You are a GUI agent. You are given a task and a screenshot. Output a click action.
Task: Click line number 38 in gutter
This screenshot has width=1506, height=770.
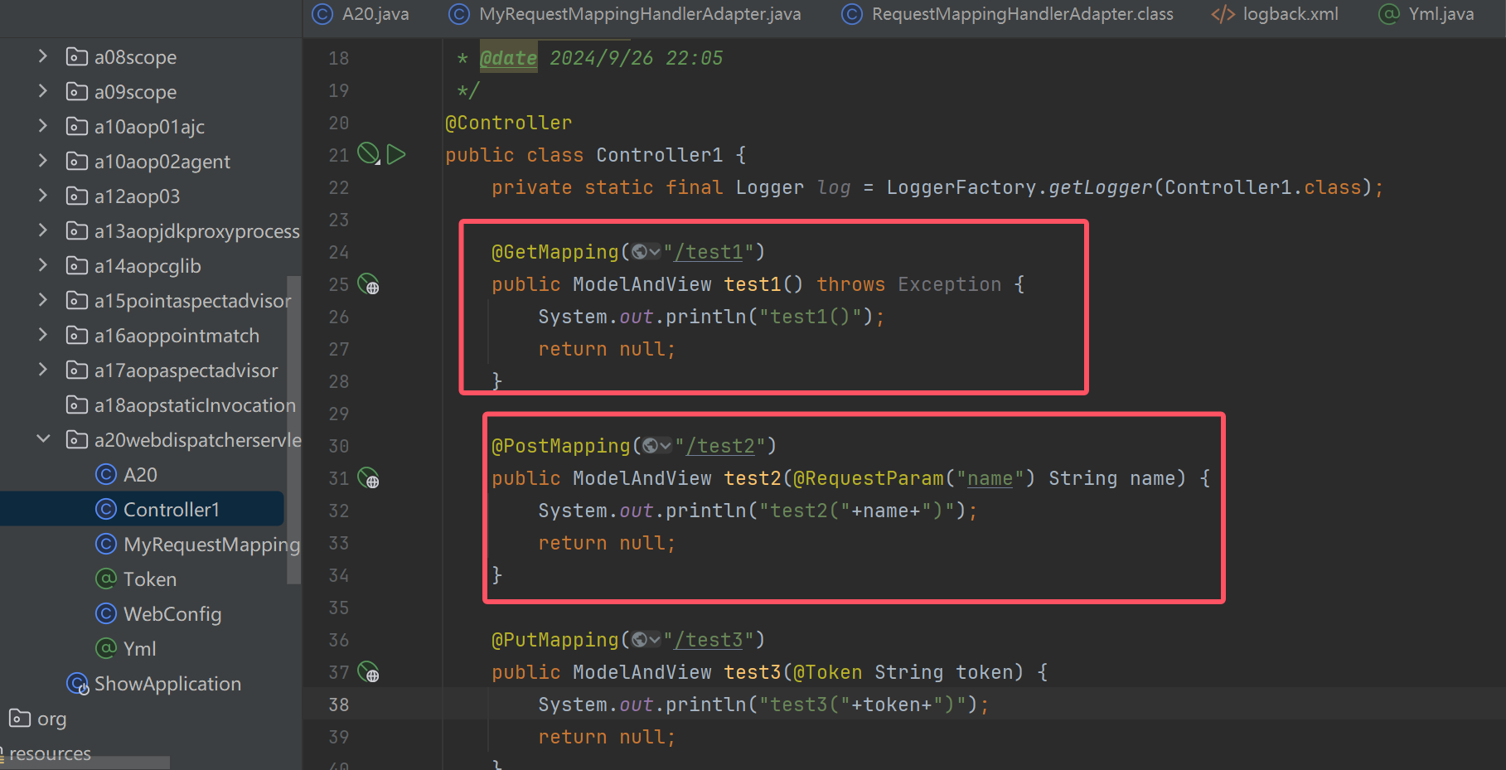click(x=338, y=705)
